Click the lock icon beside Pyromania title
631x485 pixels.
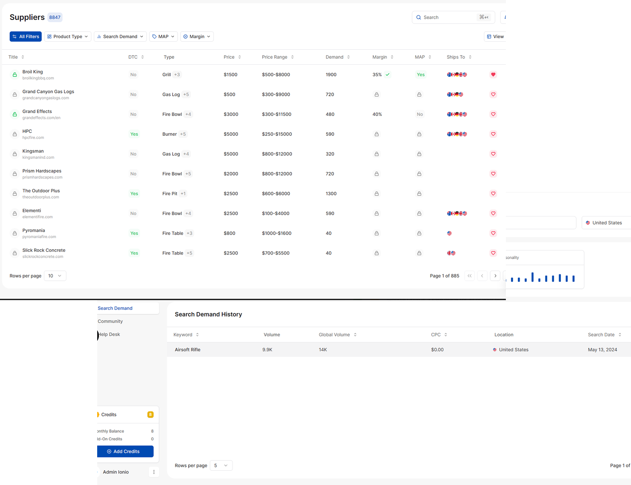click(15, 233)
